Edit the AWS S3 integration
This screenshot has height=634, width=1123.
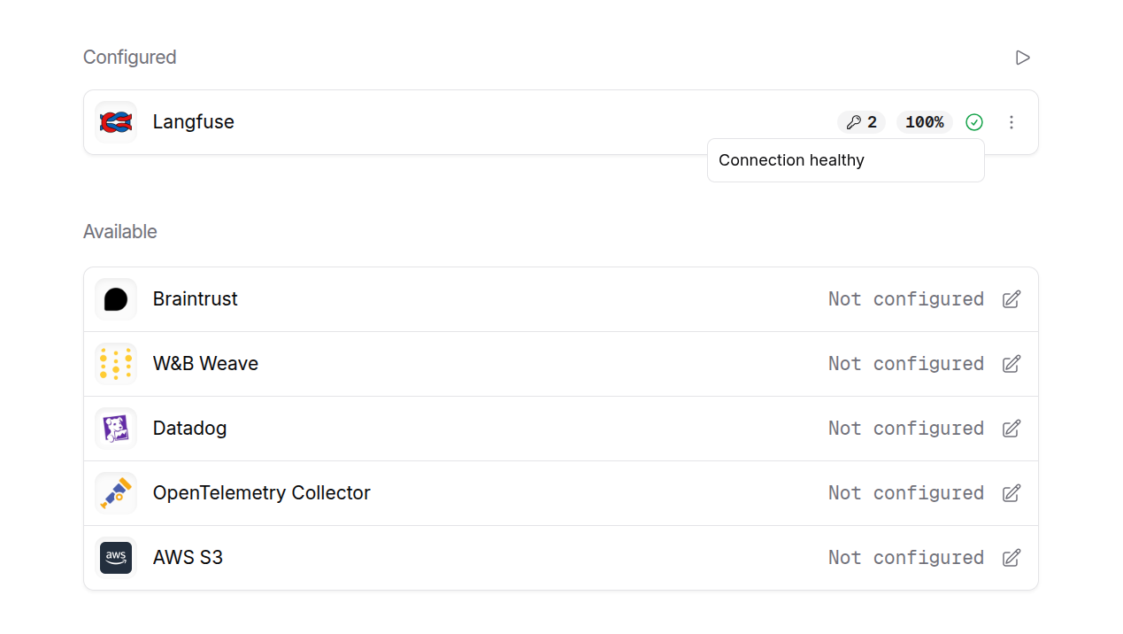[1011, 558]
